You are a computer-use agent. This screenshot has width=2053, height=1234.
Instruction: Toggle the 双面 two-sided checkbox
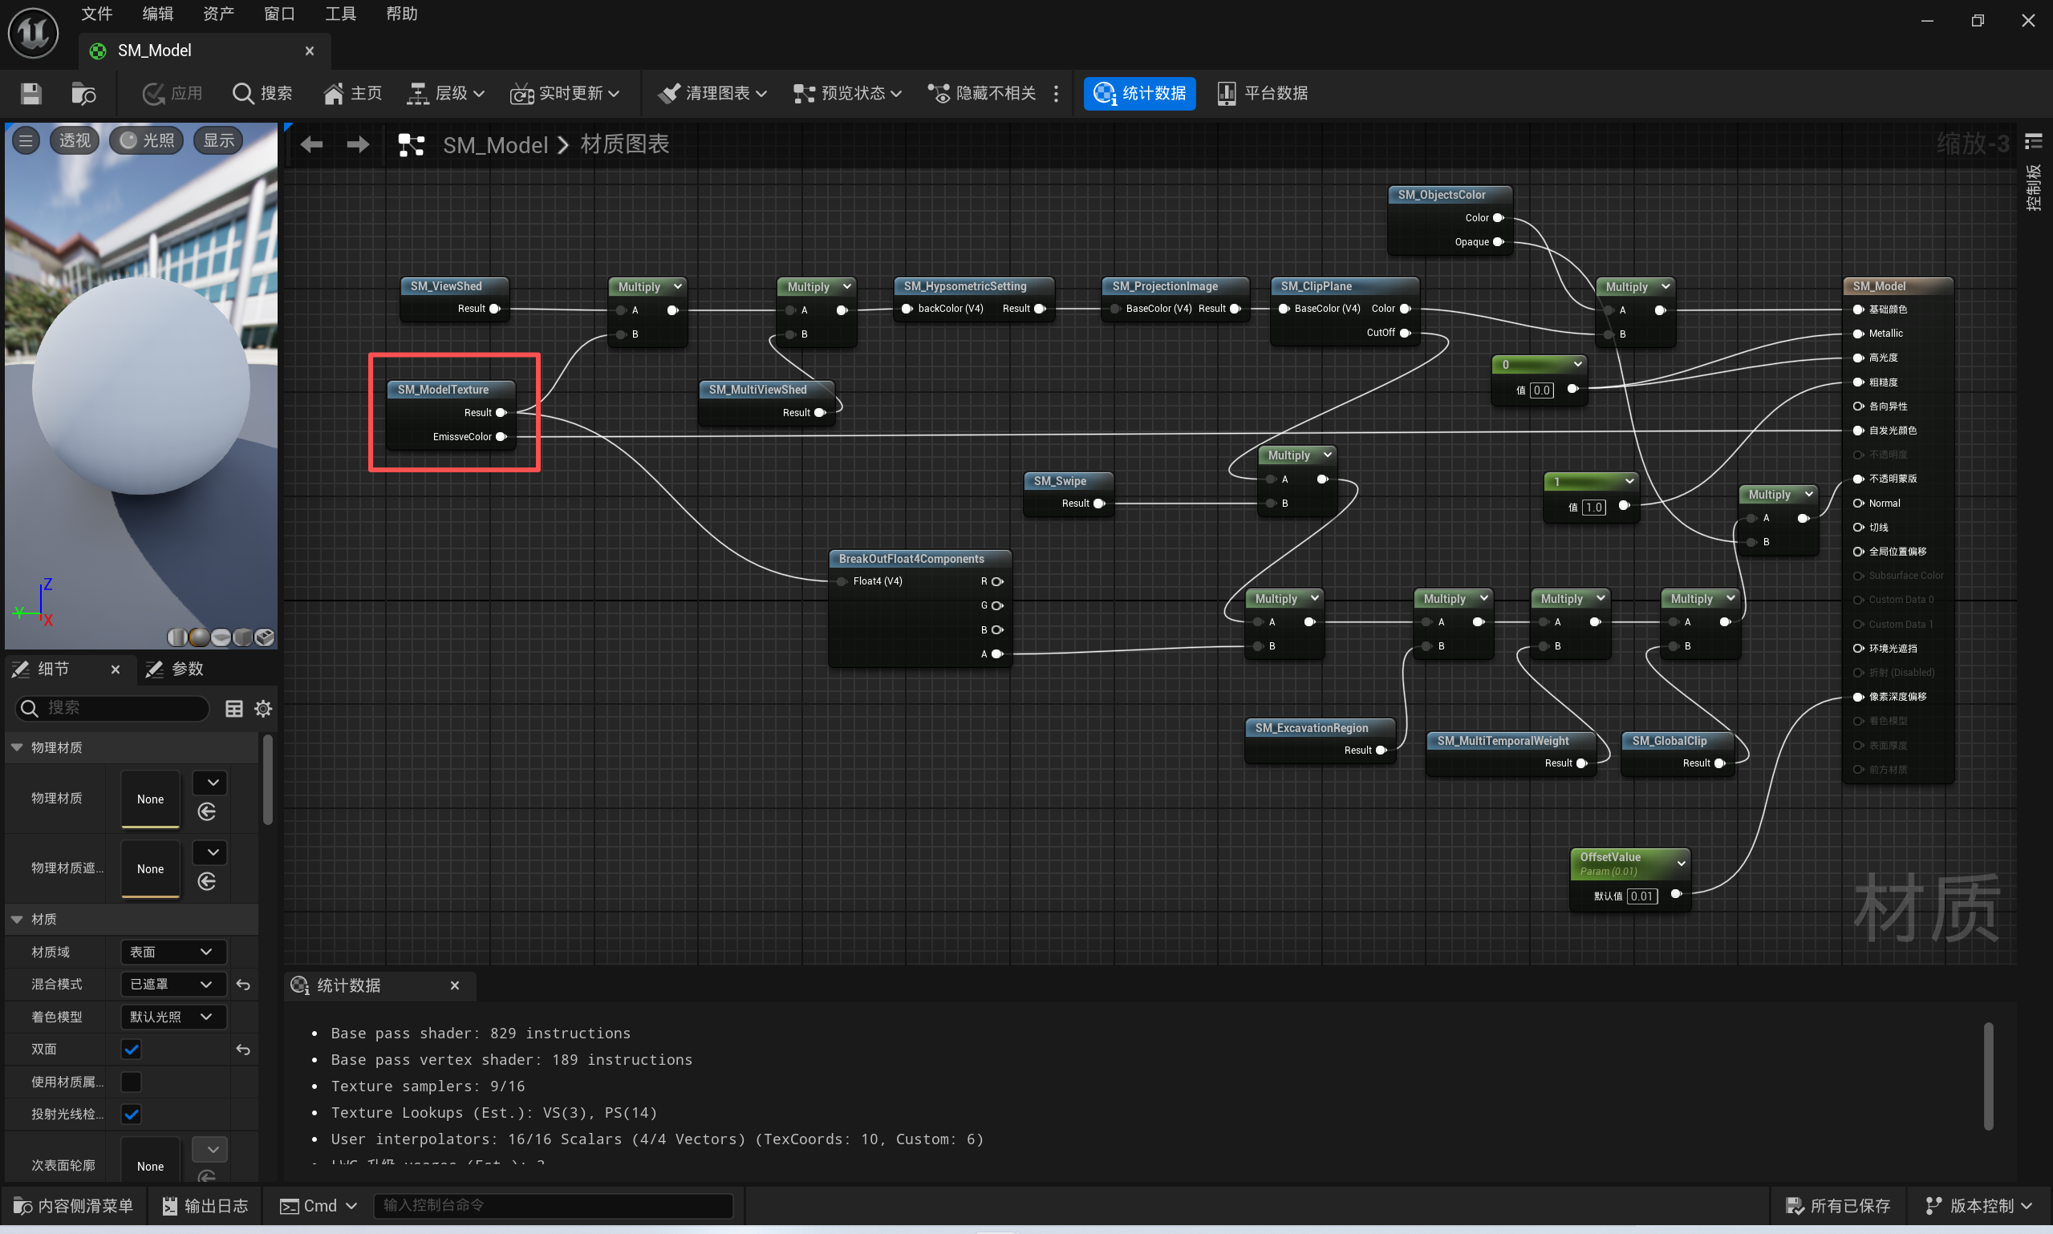click(132, 1050)
